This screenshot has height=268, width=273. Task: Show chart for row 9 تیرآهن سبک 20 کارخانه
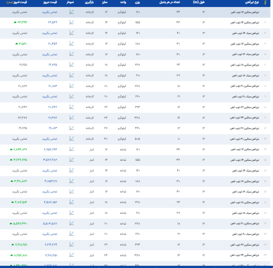pos(72,97)
